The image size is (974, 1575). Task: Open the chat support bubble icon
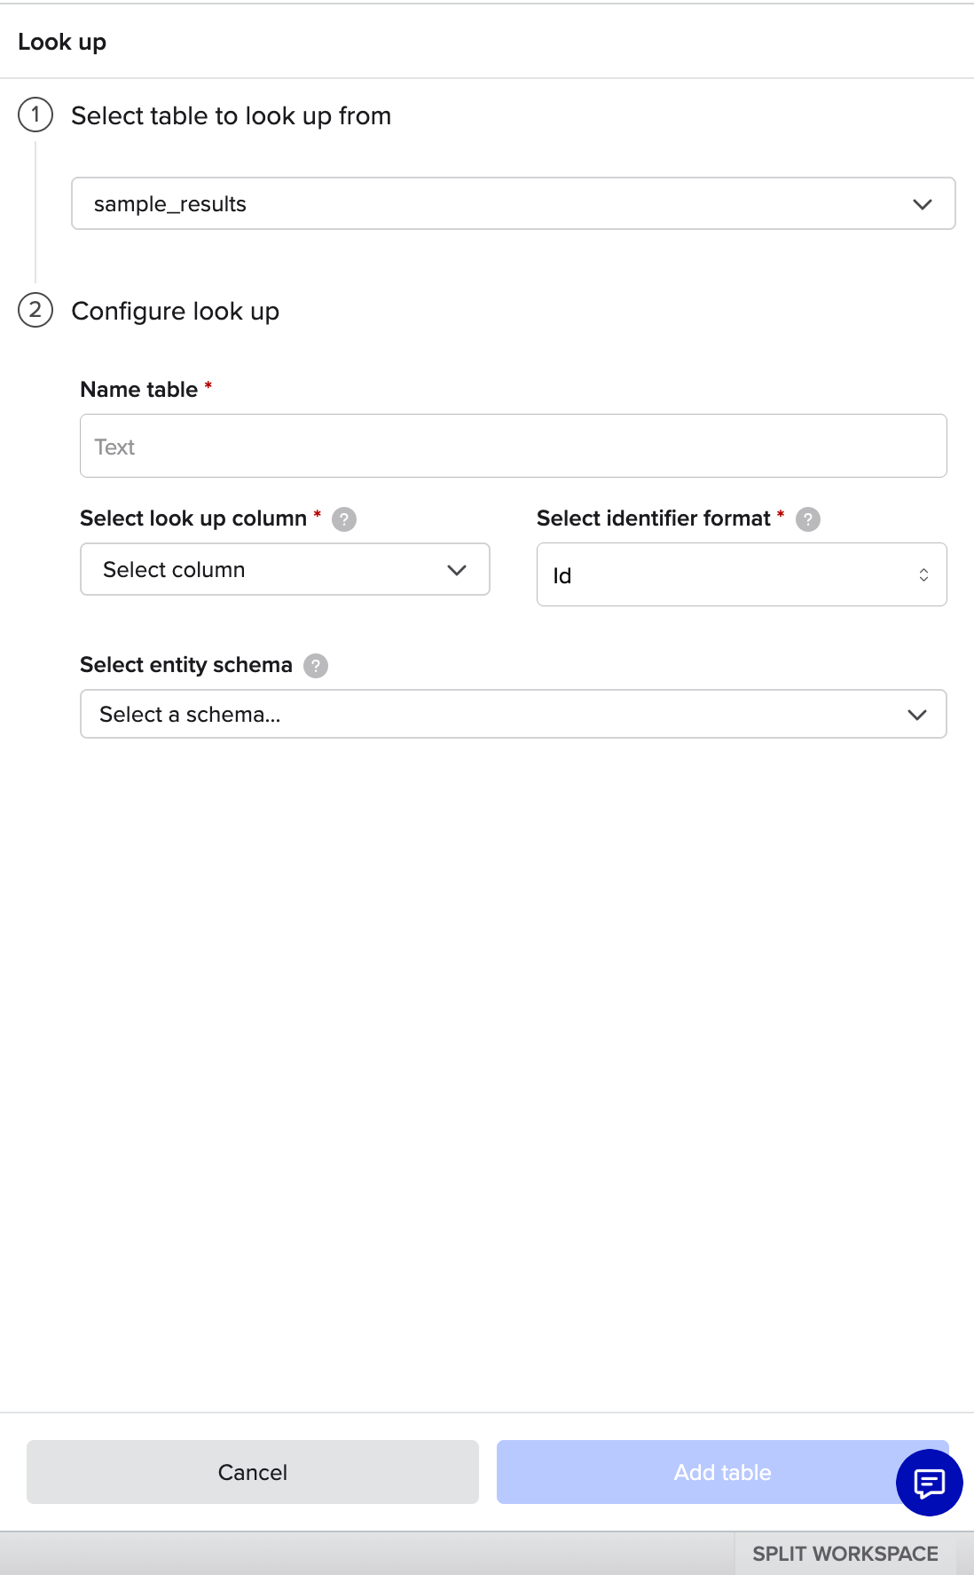[929, 1482]
